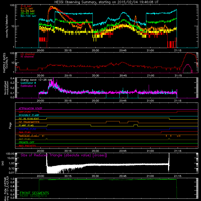Click the HI channel legend label
Screen dimensions: 201x201
[27, 57]
